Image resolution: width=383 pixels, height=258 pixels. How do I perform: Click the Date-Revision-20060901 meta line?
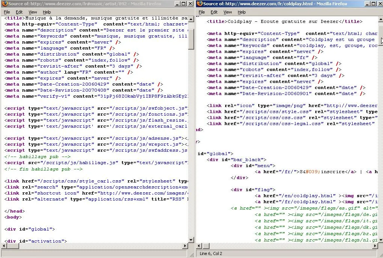click(x=286, y=94)
